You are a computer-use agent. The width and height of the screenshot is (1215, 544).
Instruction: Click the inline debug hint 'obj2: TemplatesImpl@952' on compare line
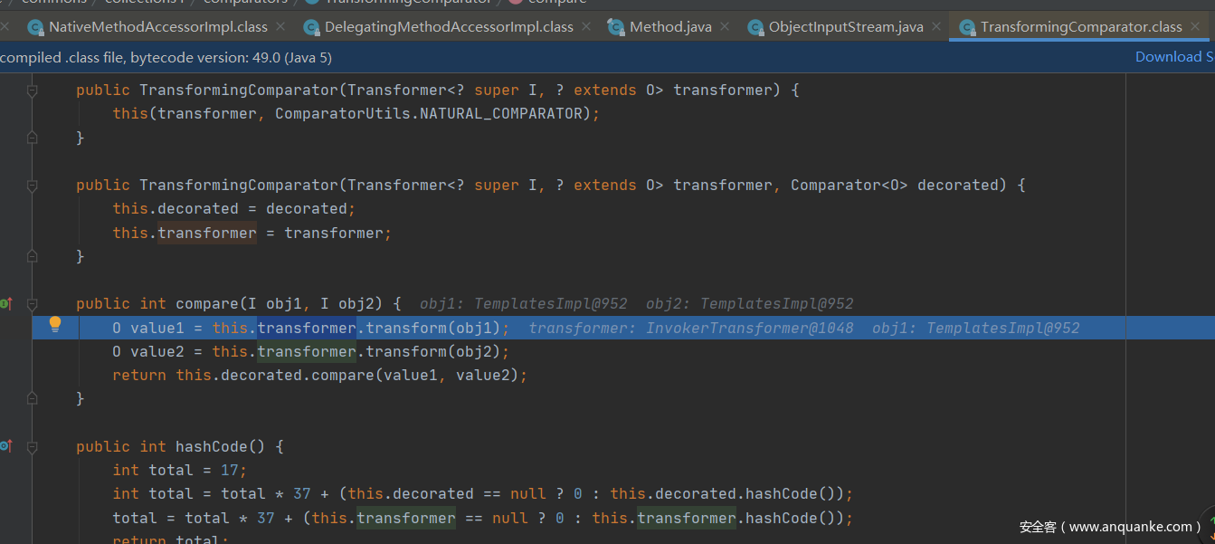pyautogui.click(x=750, y=303)
